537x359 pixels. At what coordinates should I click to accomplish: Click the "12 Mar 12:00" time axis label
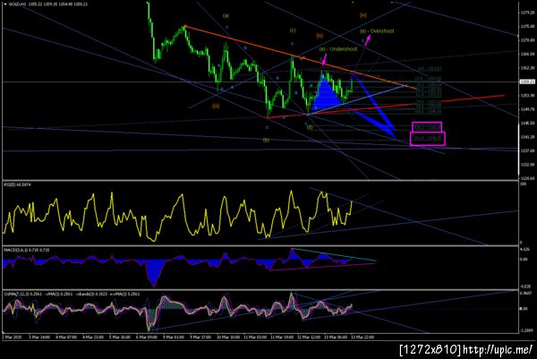(x=309, y=338)
